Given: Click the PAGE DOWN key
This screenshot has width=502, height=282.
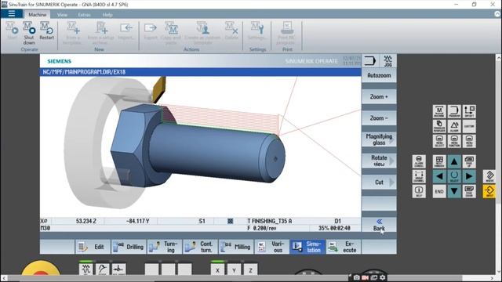Looking at the screenshot, I should [469, 191].
